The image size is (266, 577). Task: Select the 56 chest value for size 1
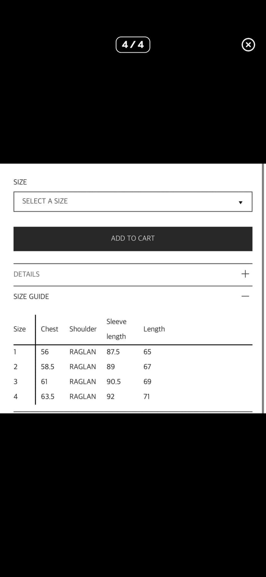(x=45, y=352)
